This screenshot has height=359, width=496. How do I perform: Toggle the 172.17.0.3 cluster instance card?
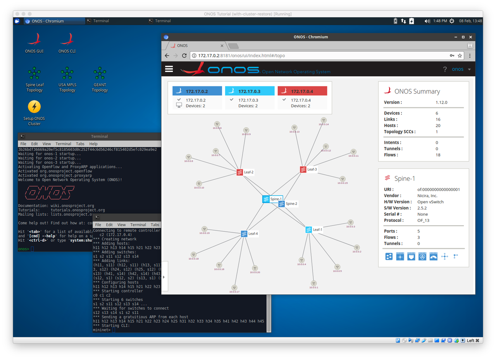tap(250, 98)
